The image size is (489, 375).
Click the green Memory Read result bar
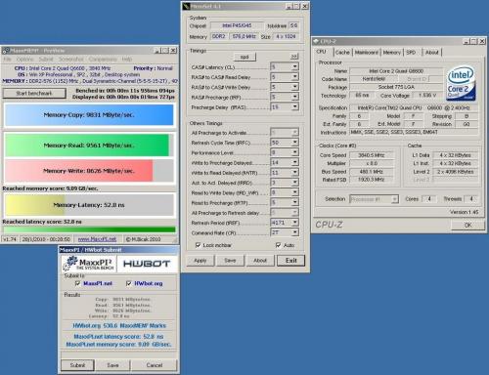point(87,145)
